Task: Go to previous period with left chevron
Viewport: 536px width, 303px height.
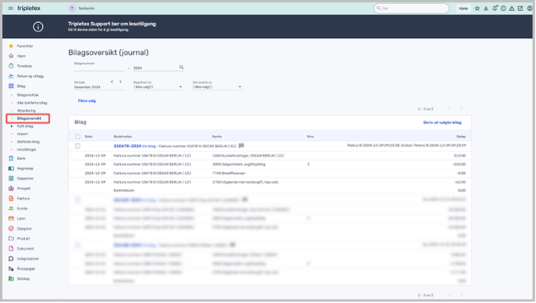Action: (112, 81)
